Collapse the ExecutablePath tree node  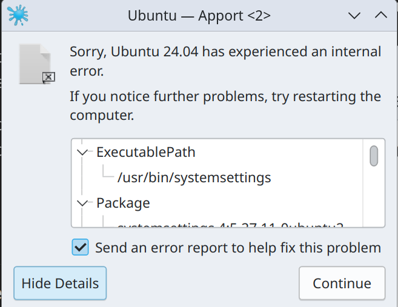pos(83,152)
